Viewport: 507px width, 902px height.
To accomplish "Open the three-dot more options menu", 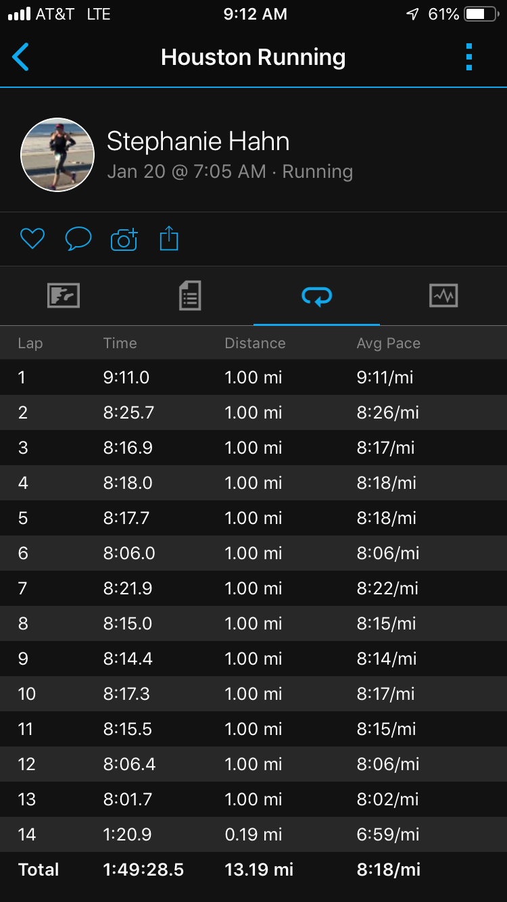I will coord(469,57).
